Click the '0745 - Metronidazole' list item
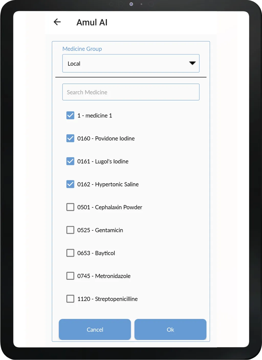This screenshot has width=262, height=360. pos(104,276)
